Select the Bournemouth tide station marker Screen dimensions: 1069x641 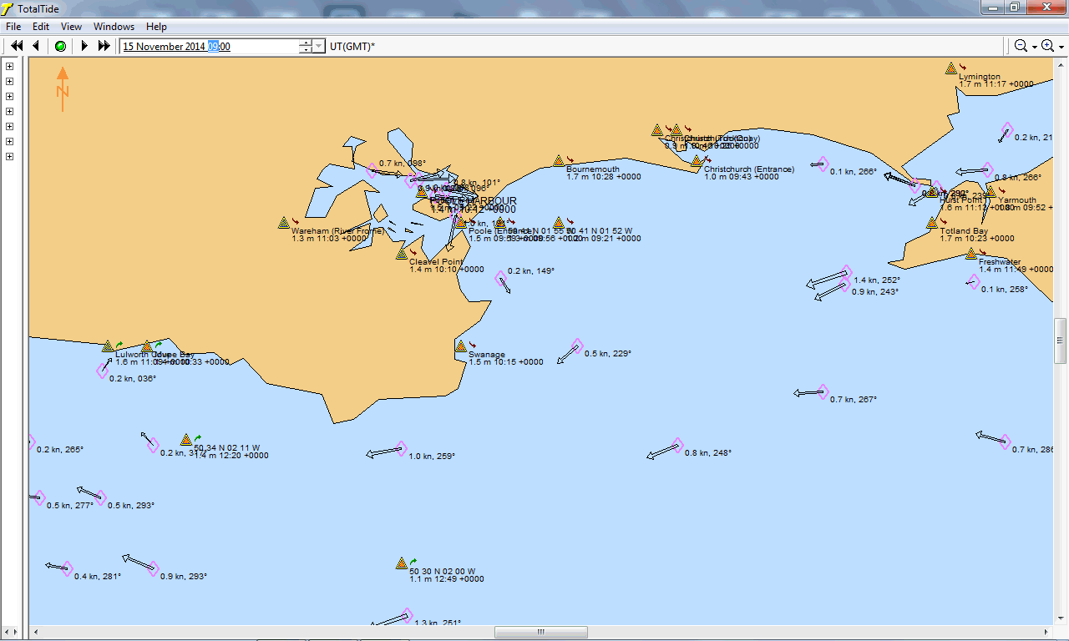tap(558, 160)
